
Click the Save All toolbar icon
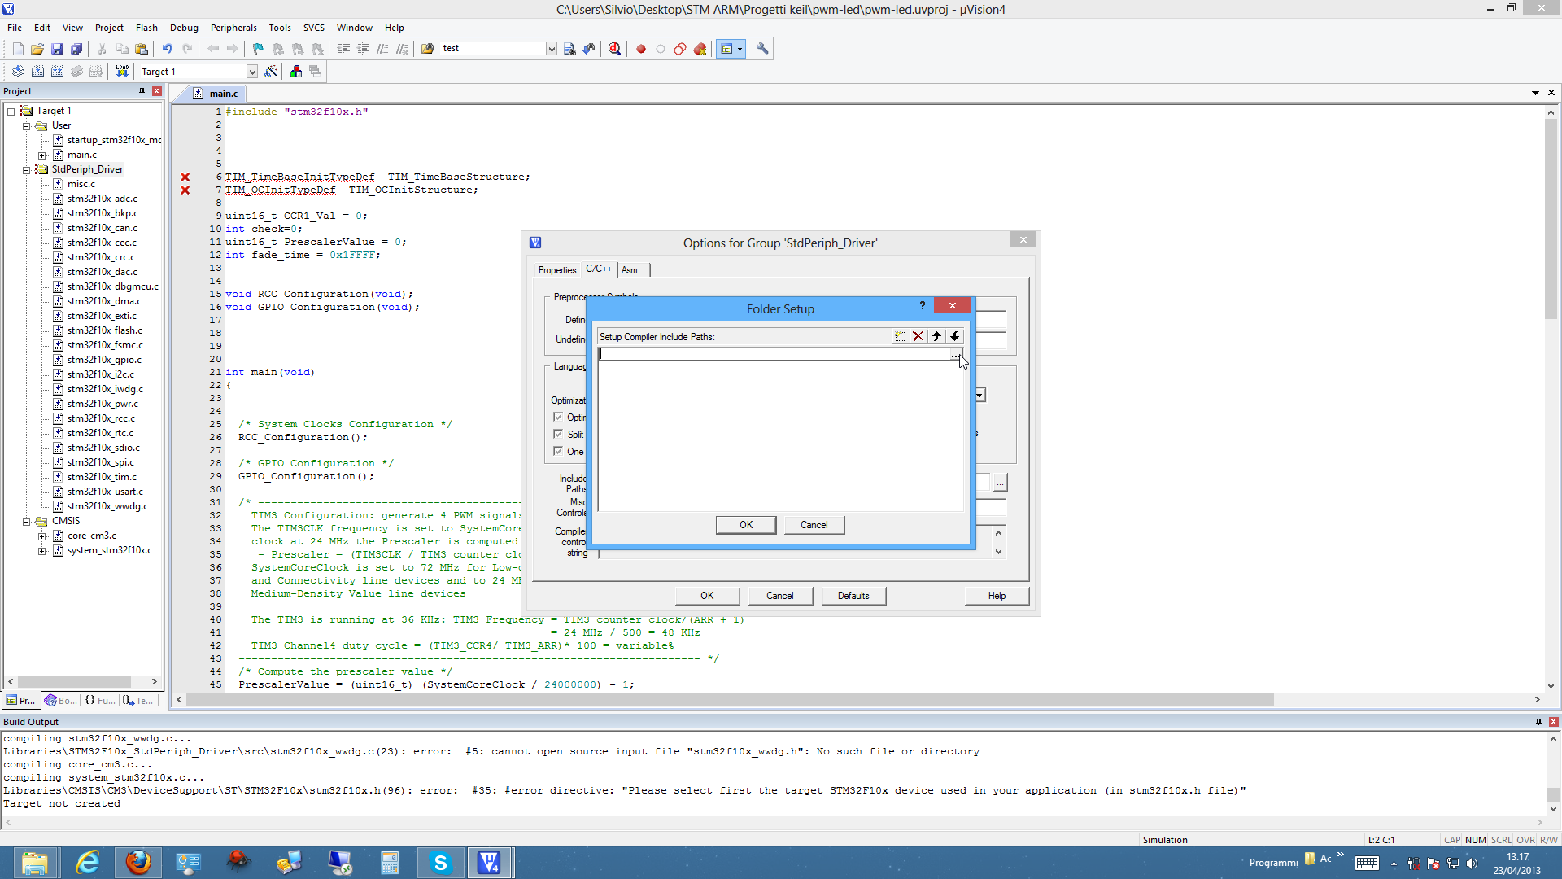76,49
